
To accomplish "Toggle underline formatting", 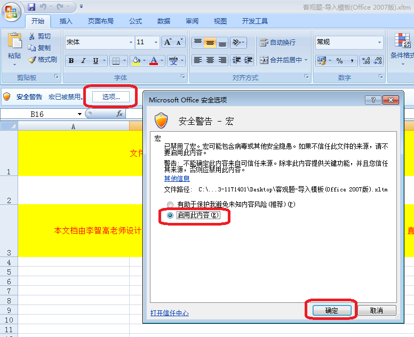I will tap(95, 61).
